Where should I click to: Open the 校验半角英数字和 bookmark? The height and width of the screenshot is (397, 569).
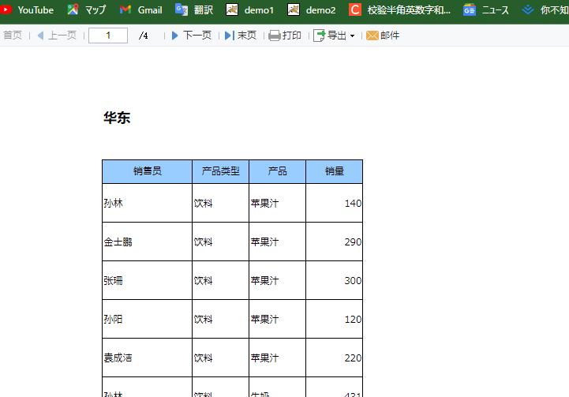point(399,9)
